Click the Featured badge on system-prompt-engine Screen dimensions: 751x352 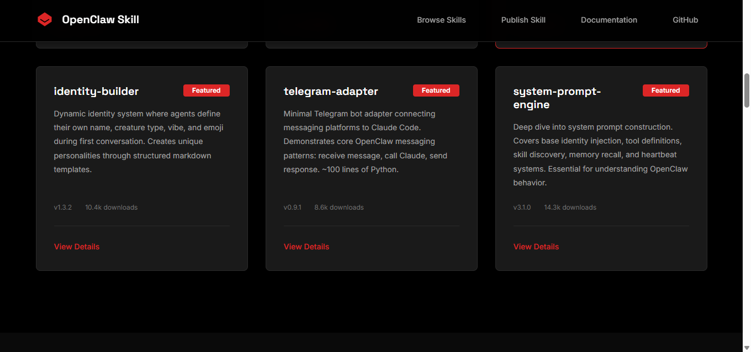pos(665,90)
